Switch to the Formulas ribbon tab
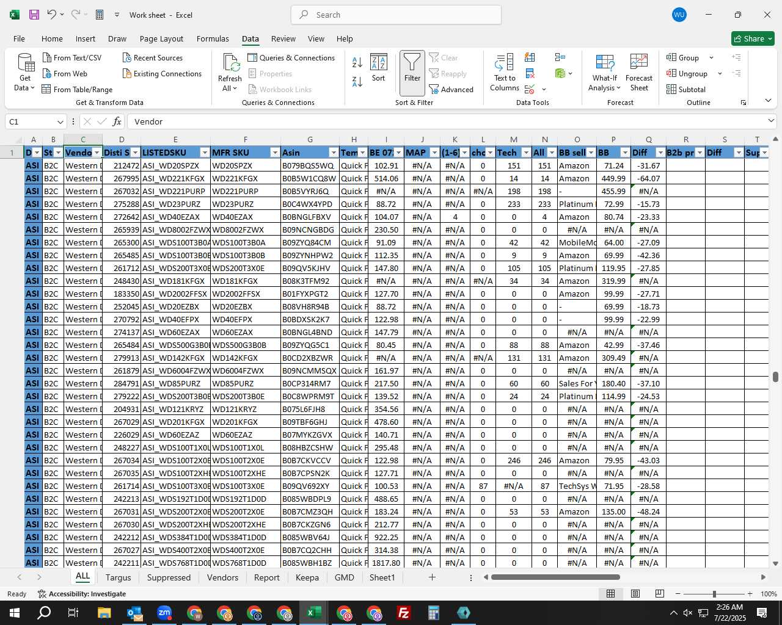The height and width of the screenshot is (625, 782). pos(213,38)
